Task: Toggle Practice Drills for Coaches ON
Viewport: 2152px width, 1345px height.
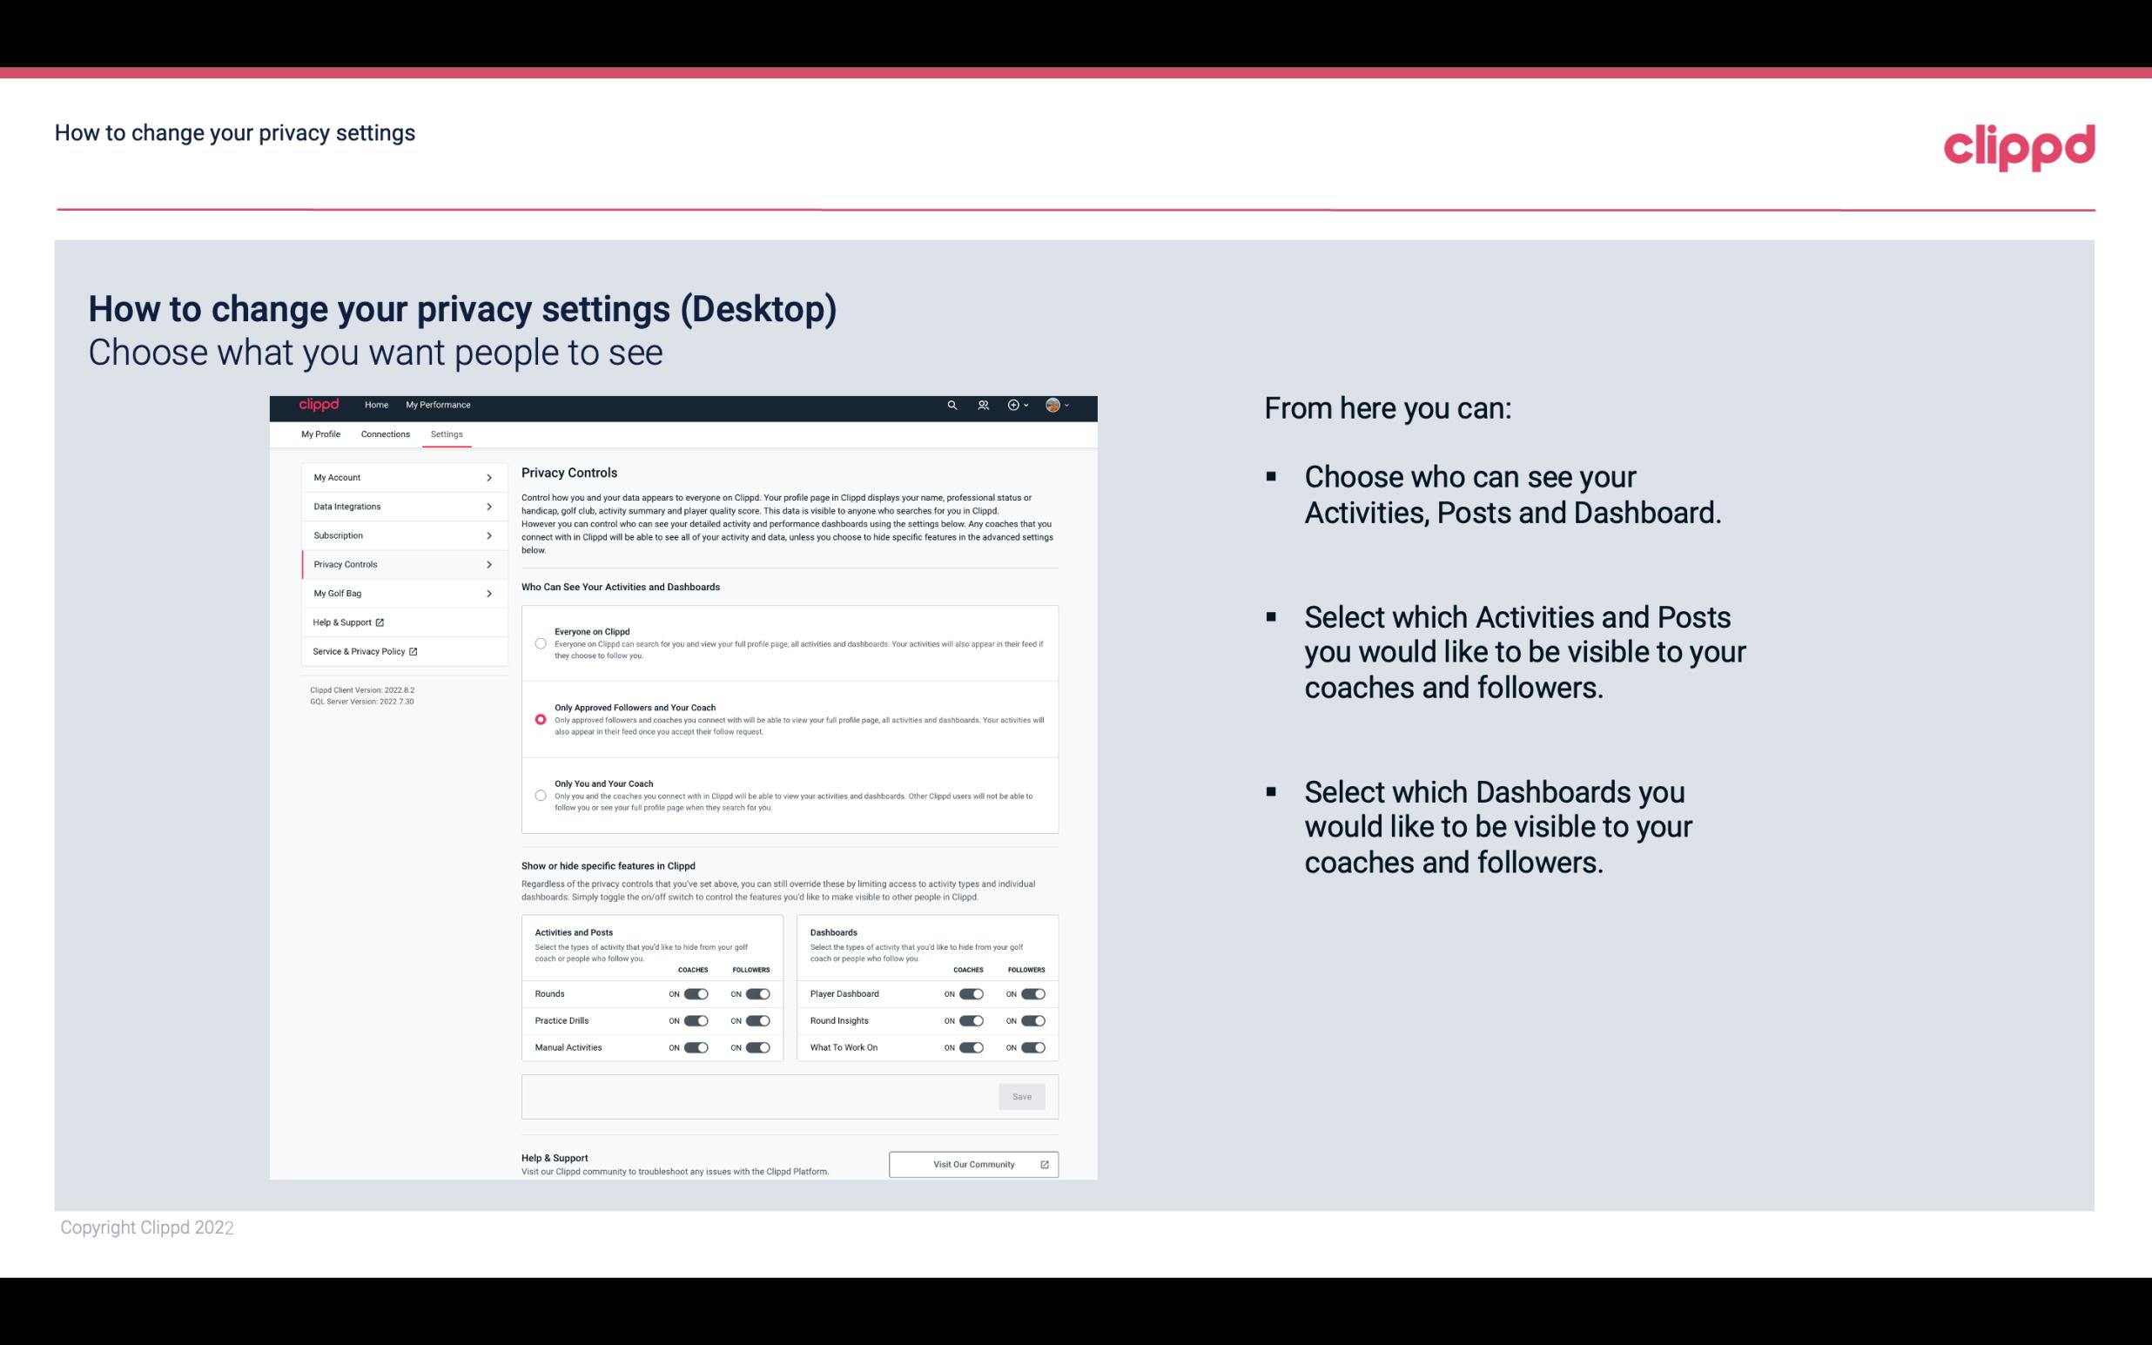Action: (x=694, y=1019)
